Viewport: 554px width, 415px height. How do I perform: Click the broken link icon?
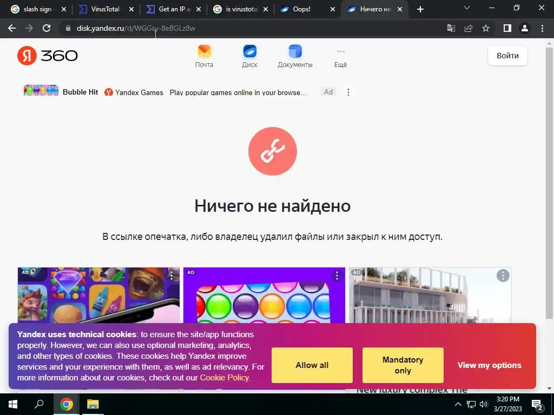point(273,151)
